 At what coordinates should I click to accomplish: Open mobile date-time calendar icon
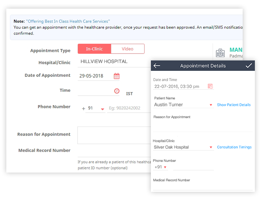[x=210, y=86]
